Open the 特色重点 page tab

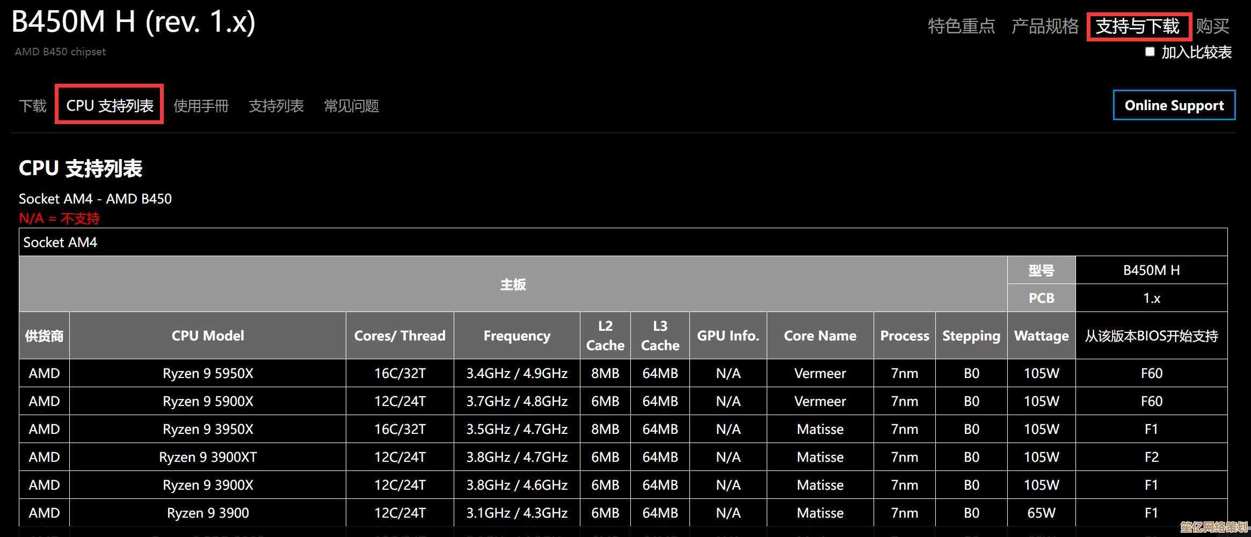tap(961, 26)
